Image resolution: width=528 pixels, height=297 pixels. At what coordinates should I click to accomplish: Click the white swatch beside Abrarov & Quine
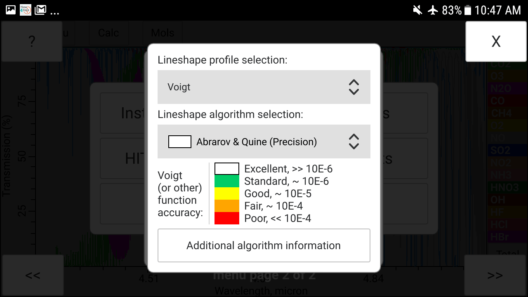179,141
